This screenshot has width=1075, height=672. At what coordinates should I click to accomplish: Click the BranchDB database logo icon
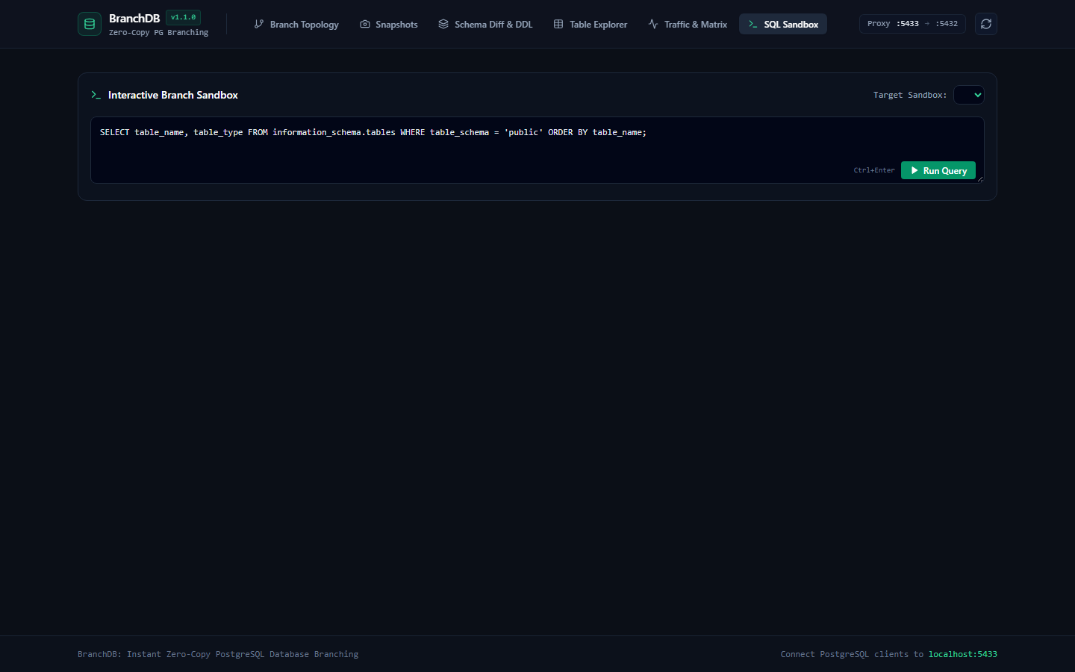pos(90,24)
